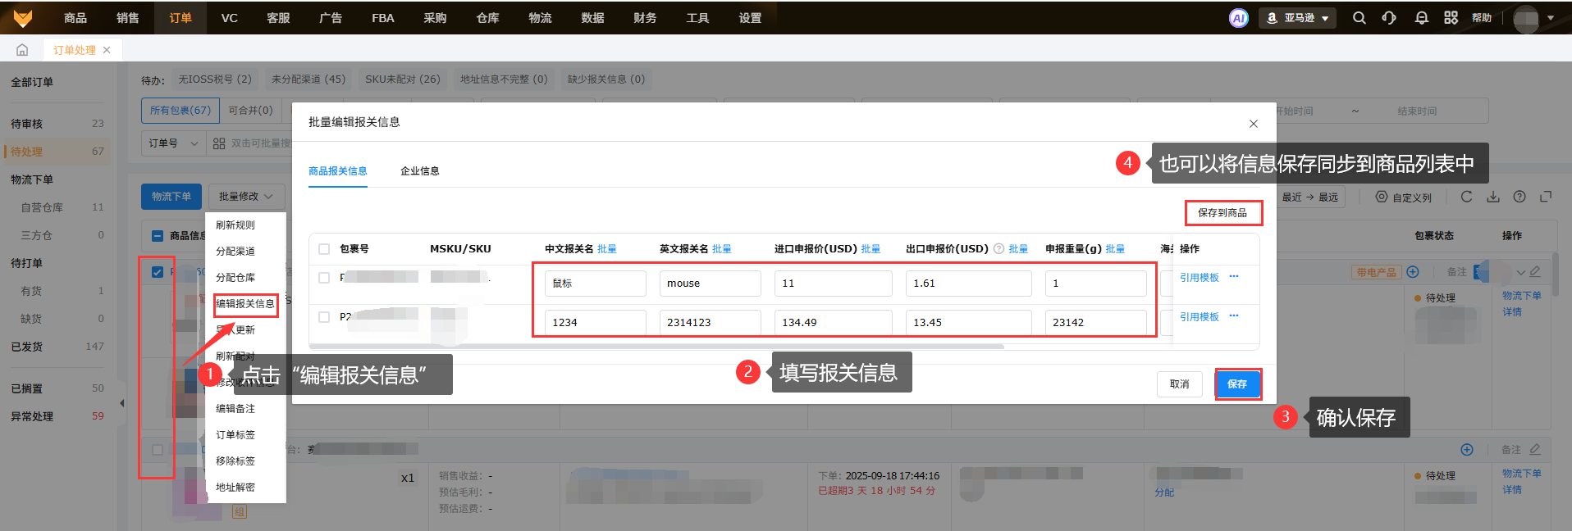
Task: Check the second order's checkbox
Action: click(x=158, y=450)
